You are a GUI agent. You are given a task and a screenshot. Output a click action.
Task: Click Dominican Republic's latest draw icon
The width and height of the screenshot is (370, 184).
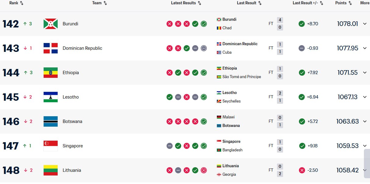pyautogui.click(x=204, y=48)
